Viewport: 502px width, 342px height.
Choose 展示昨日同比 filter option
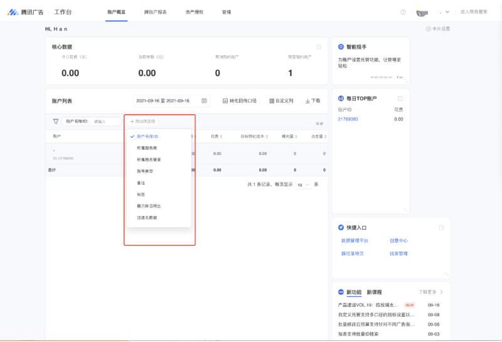pos(159,206)
